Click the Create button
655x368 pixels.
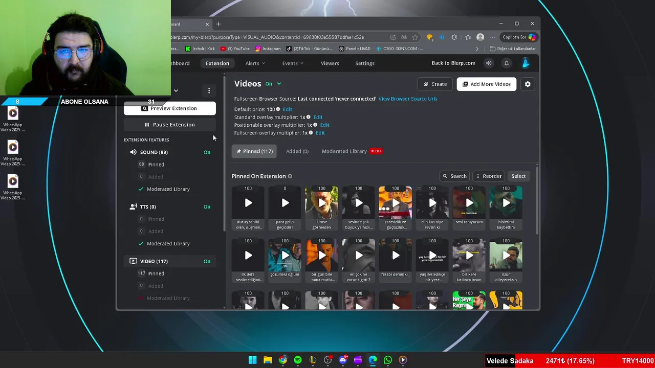(435, 84)
